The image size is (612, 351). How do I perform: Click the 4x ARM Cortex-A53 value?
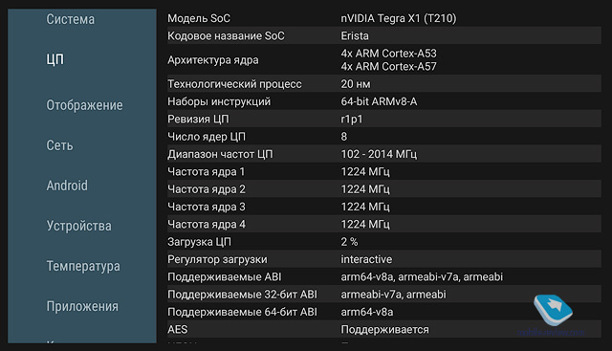coord(389,54)
